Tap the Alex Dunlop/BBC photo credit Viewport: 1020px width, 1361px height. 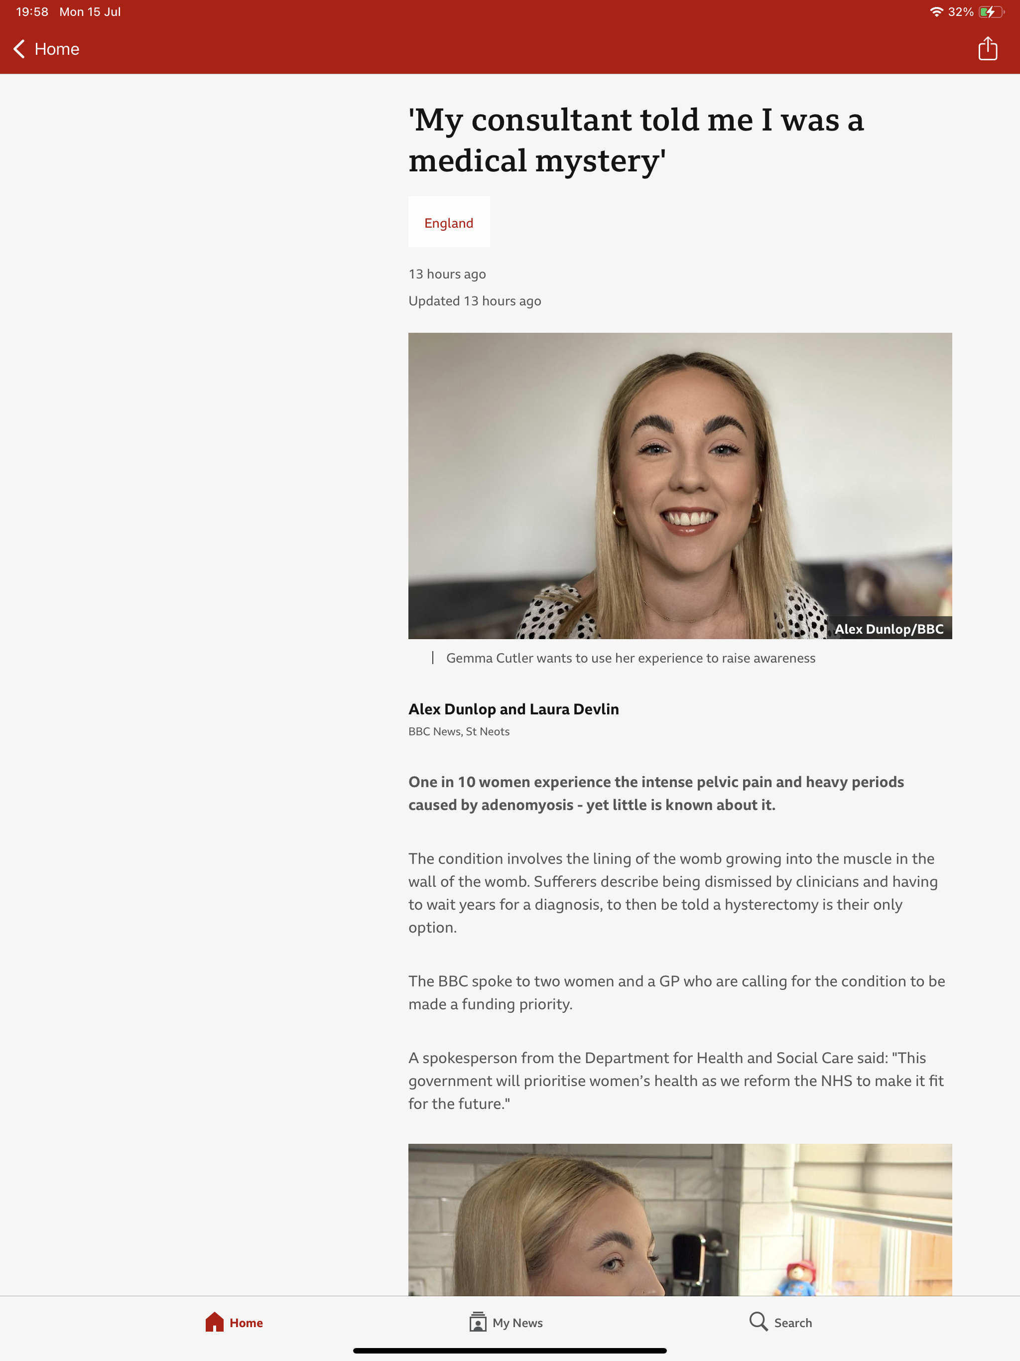coord(889,629)
